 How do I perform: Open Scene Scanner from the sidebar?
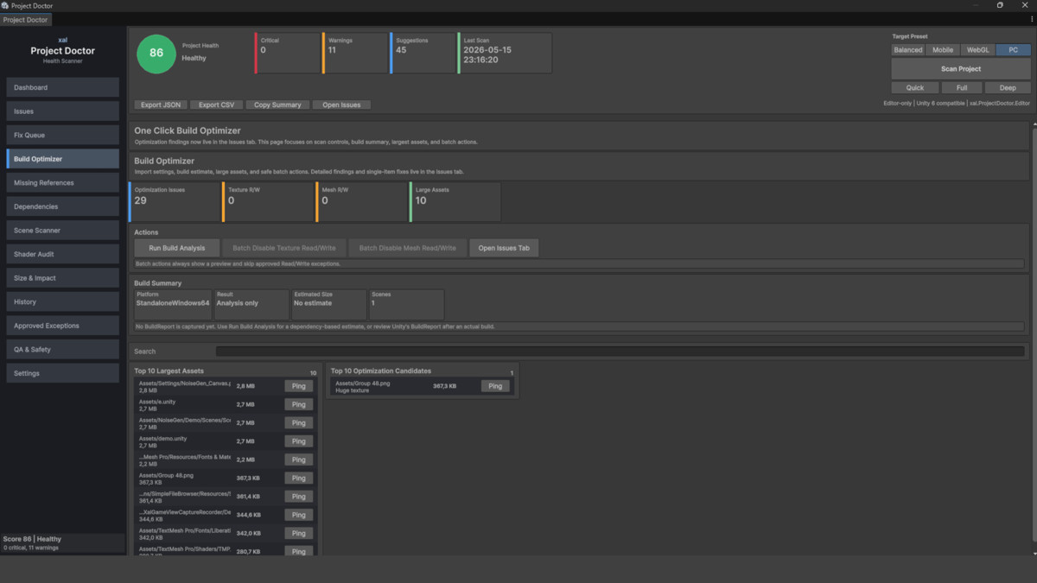[x=62, y=231]
